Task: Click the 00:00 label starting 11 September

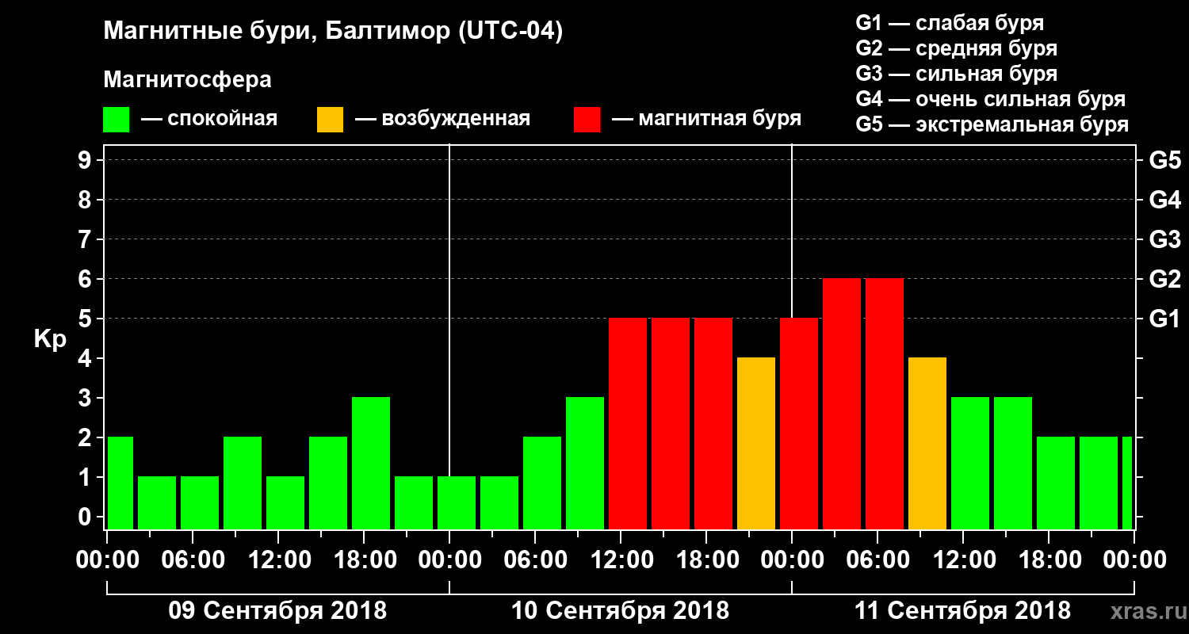Action: 792,560
